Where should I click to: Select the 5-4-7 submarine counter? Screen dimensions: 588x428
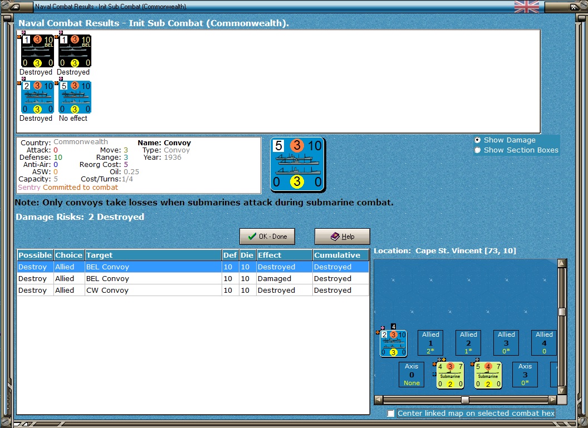pos(488,375)
